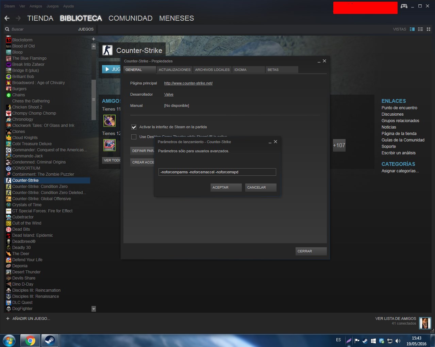This screenshot has height=347, width=435.
Task: Open the counter-strike.net homepage link
Action: coord(188,83)
